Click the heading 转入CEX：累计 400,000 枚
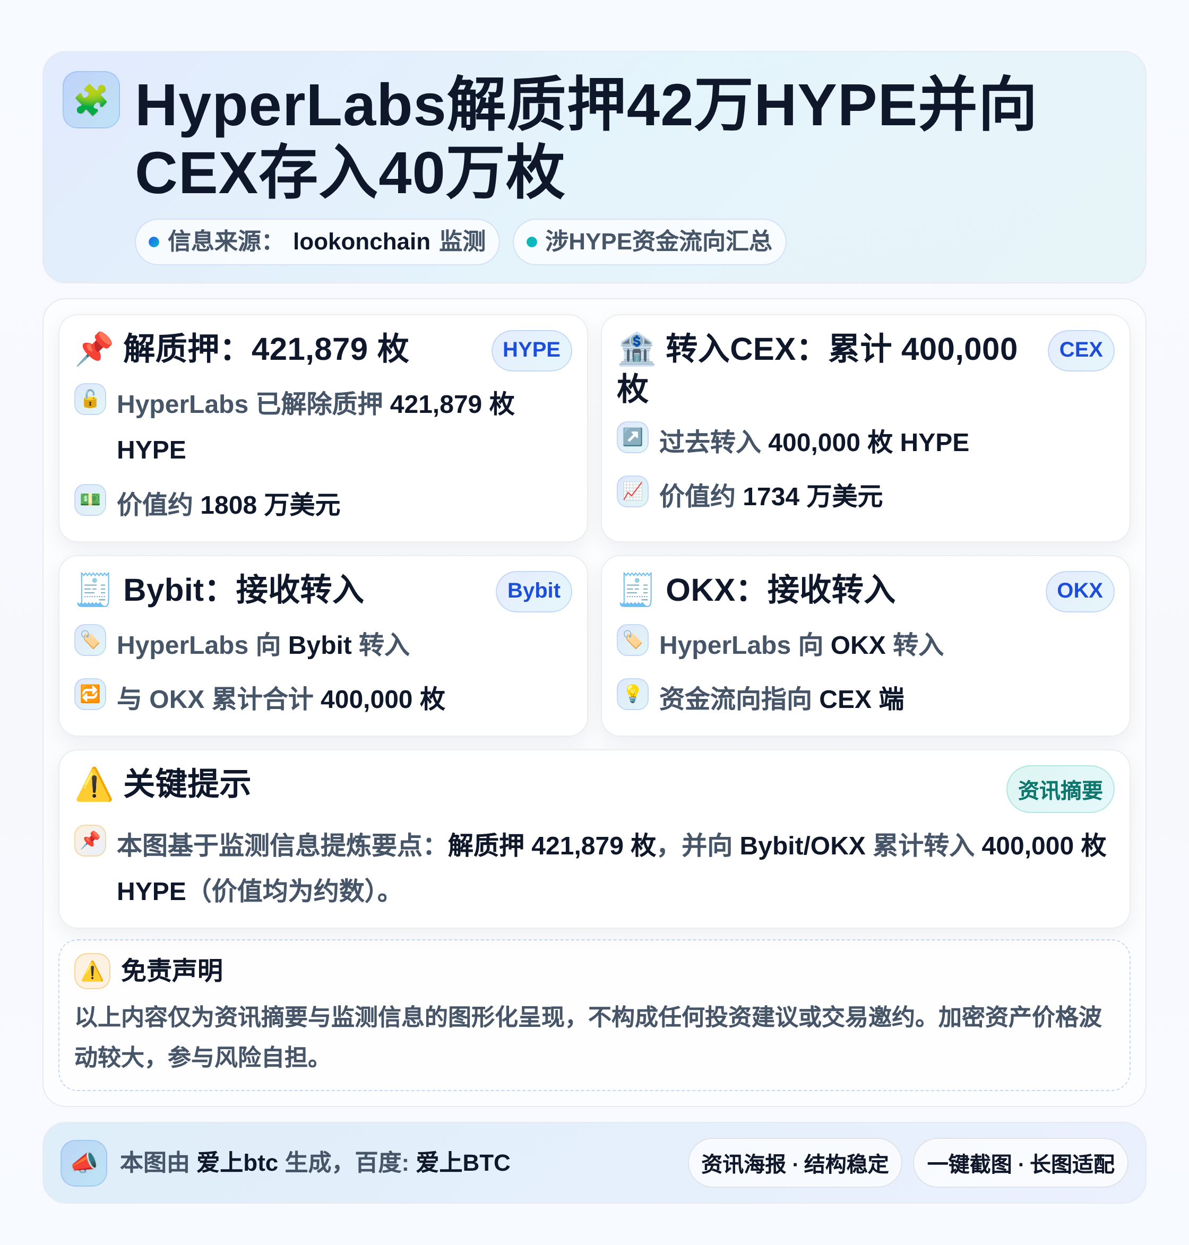The width and height of the screenshot is (1189, 1245). pos(817,368)
